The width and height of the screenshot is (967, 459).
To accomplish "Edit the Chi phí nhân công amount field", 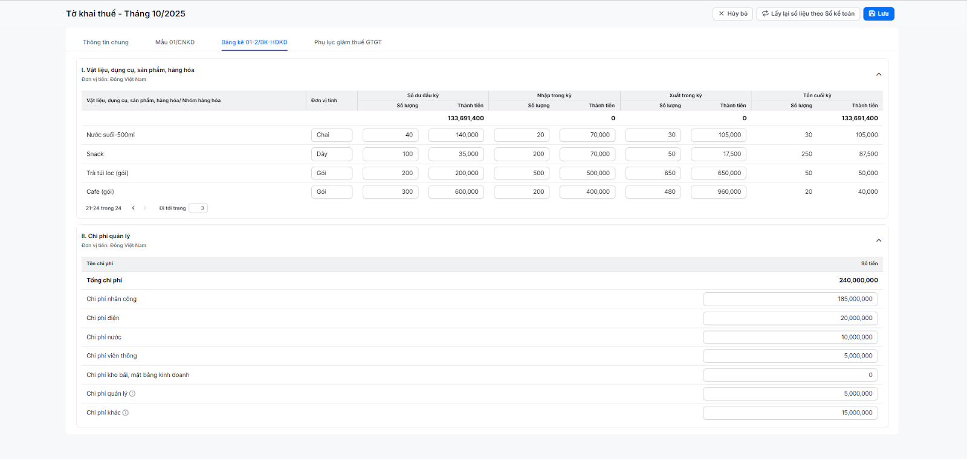I will tap(790, 299).
